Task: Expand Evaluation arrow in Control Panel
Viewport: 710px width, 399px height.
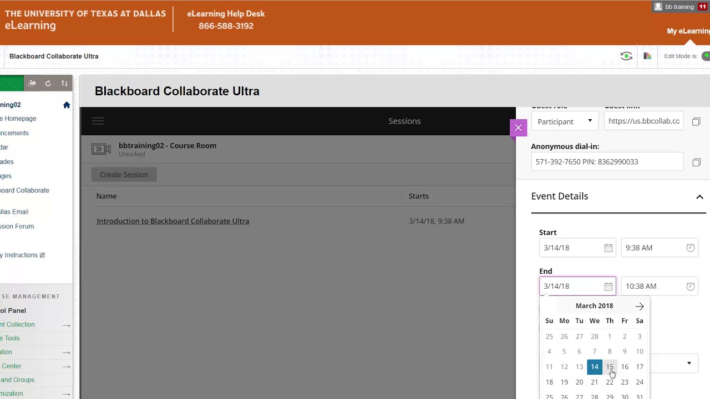Action: [67, 352]
